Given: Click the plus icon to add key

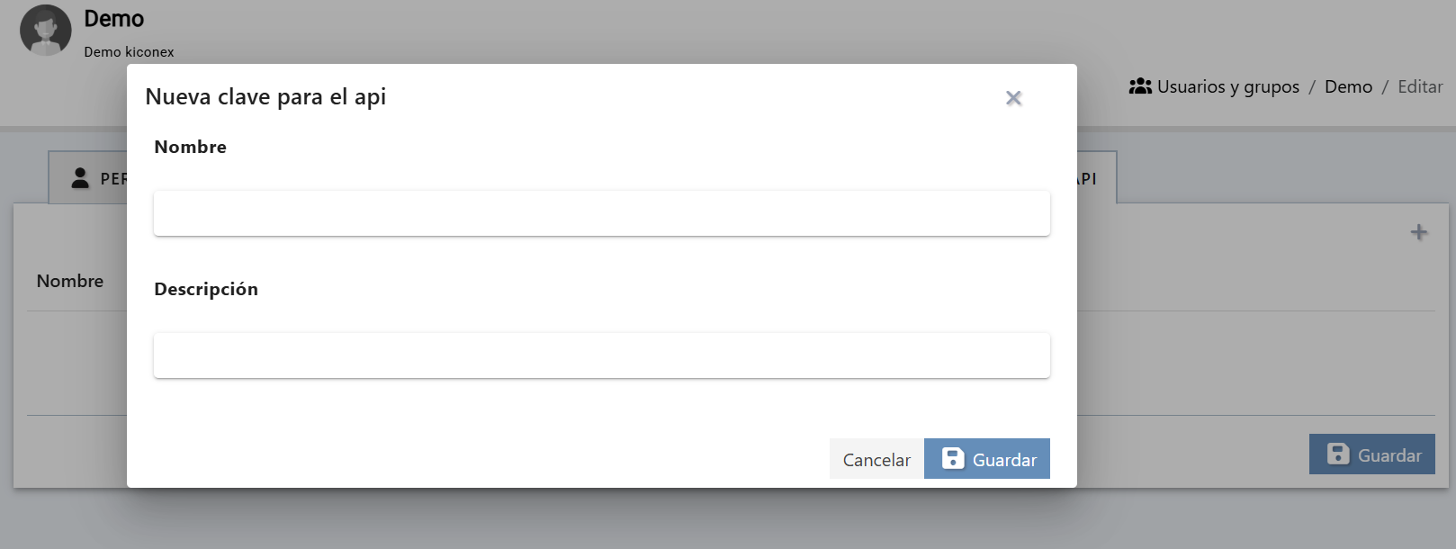Looking at the screenshot, I should (x=1419, y=232).
